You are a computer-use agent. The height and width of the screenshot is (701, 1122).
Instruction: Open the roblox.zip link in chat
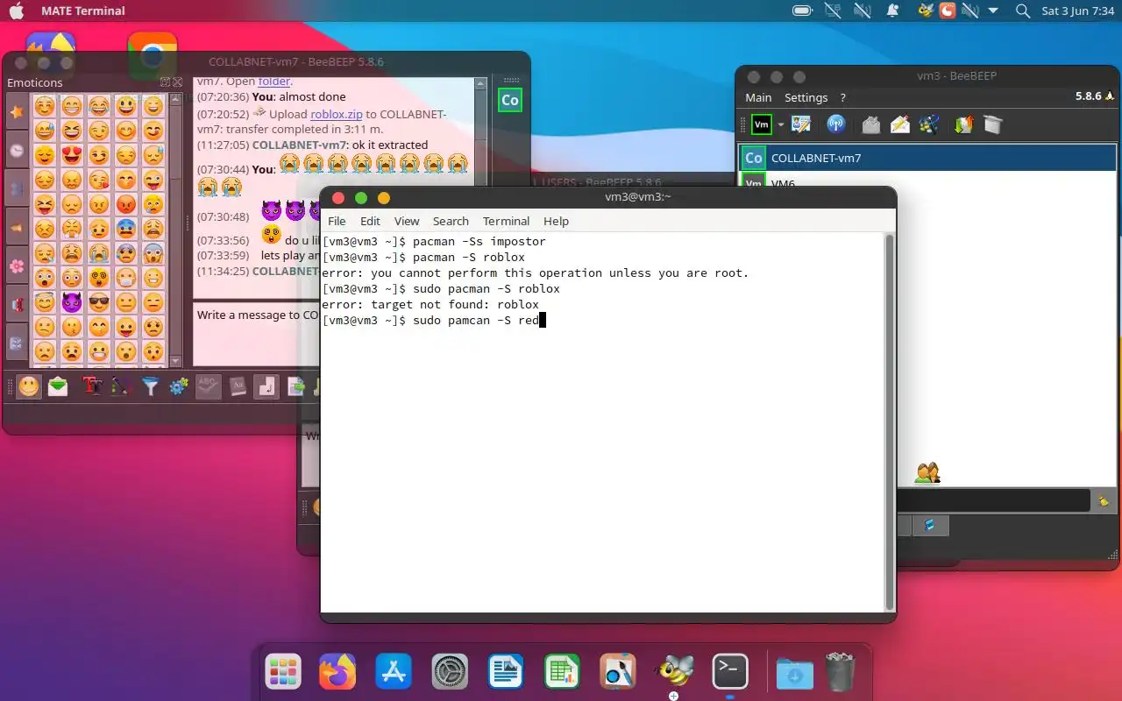tap(337, 114)
